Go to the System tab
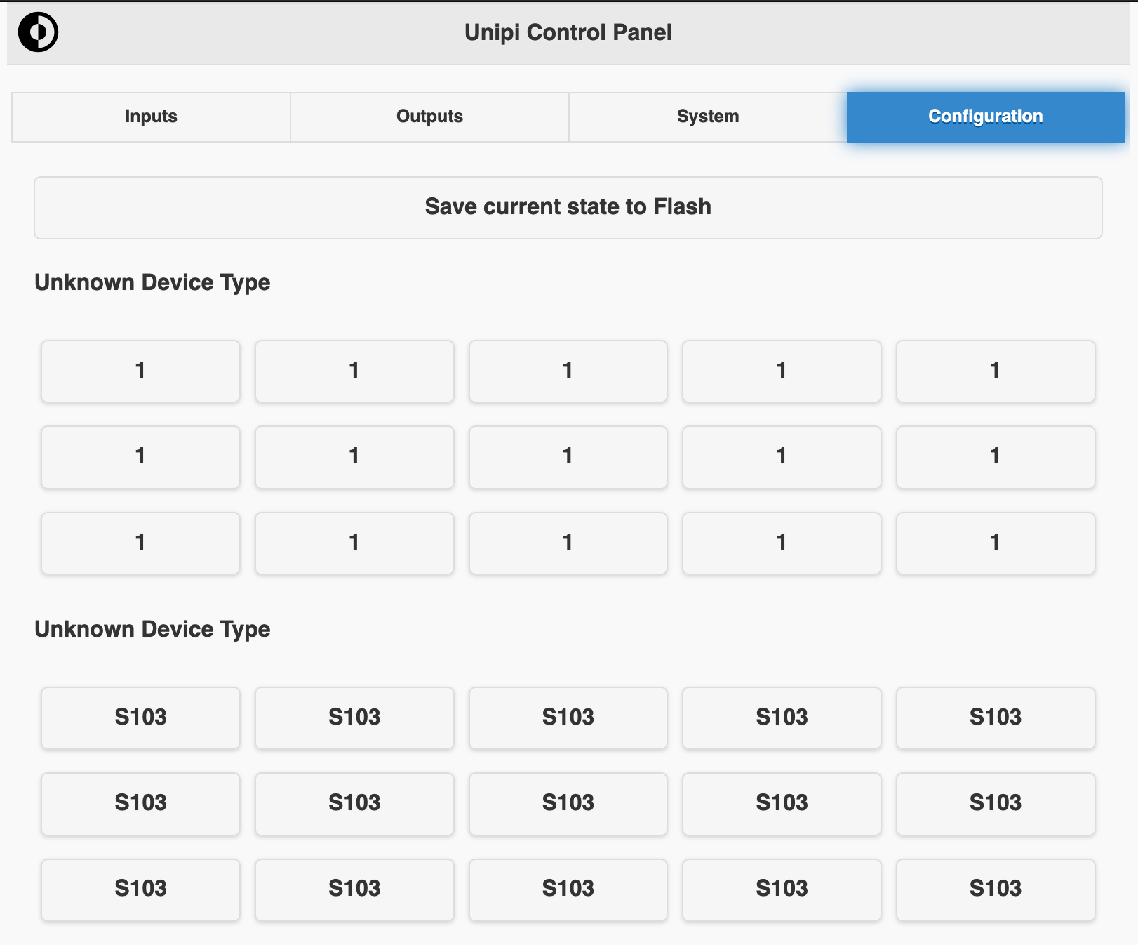 (707, 117)
